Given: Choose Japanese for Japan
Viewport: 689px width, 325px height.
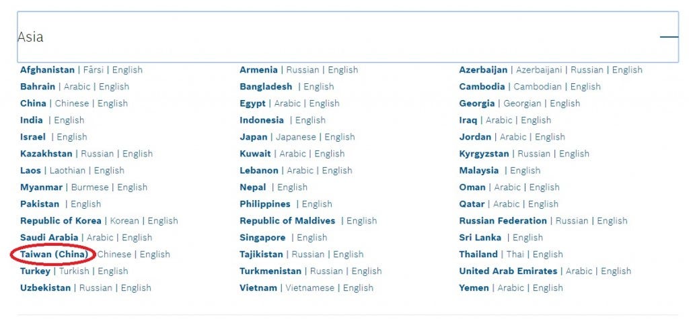Looking at the screenshot, I should coord(296,137).
